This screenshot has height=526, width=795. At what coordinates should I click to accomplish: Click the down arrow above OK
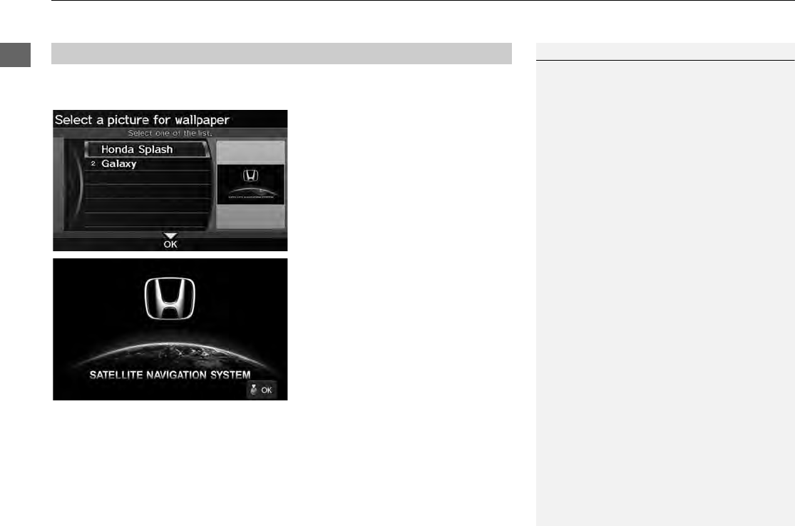[x=170, y=236]
